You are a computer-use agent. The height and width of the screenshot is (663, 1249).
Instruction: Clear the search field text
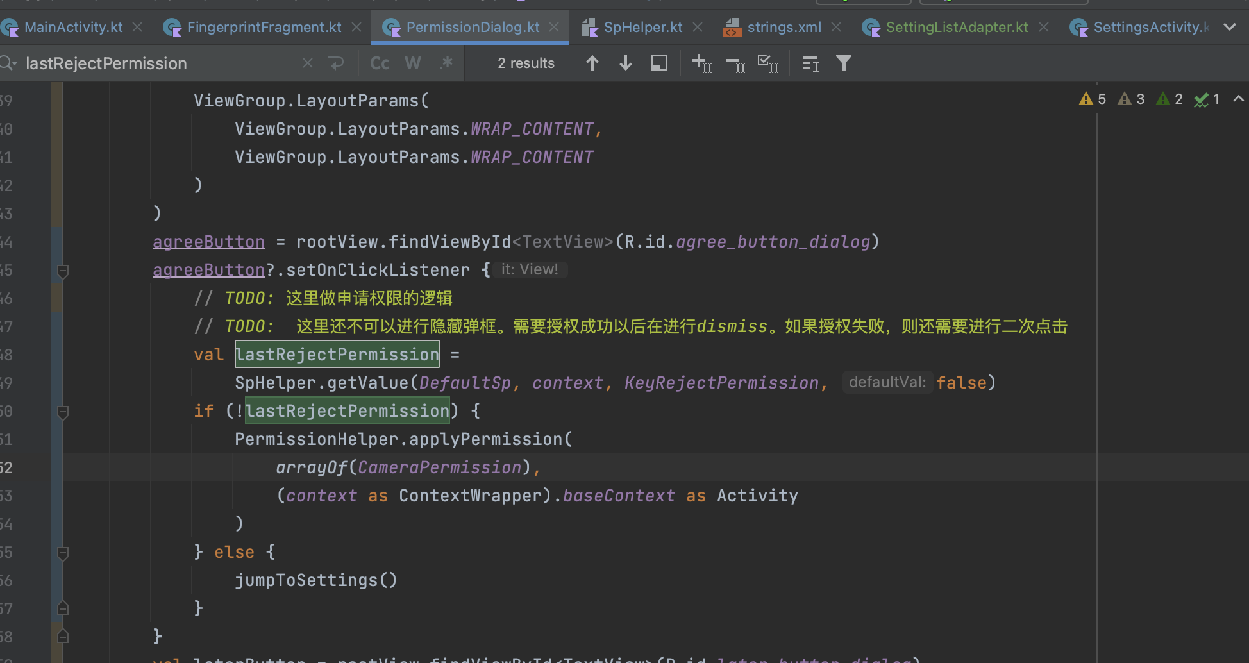pos(308,63)
